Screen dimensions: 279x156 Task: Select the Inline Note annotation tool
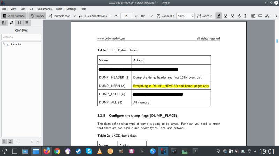pos(253,16)
